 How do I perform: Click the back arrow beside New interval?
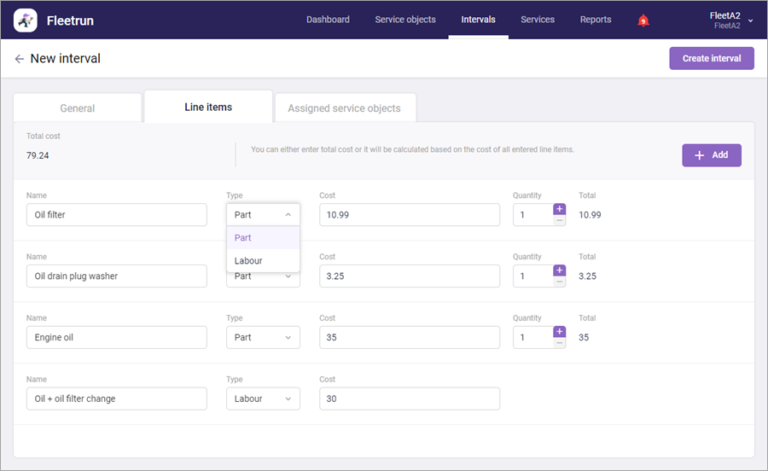19,59
